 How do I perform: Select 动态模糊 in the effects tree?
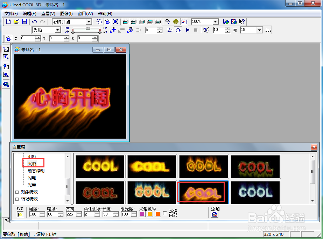click(36, 171)
